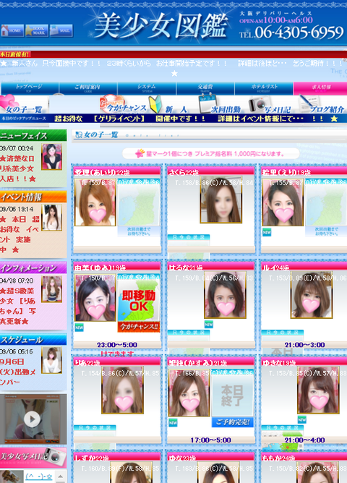Open the スケジュール thumbnail photo
347x483 pixels.
tap(52, 360)
